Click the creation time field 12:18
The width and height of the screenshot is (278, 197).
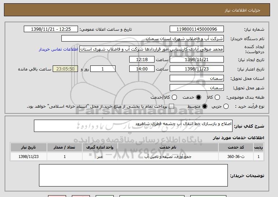coord(142,59)
